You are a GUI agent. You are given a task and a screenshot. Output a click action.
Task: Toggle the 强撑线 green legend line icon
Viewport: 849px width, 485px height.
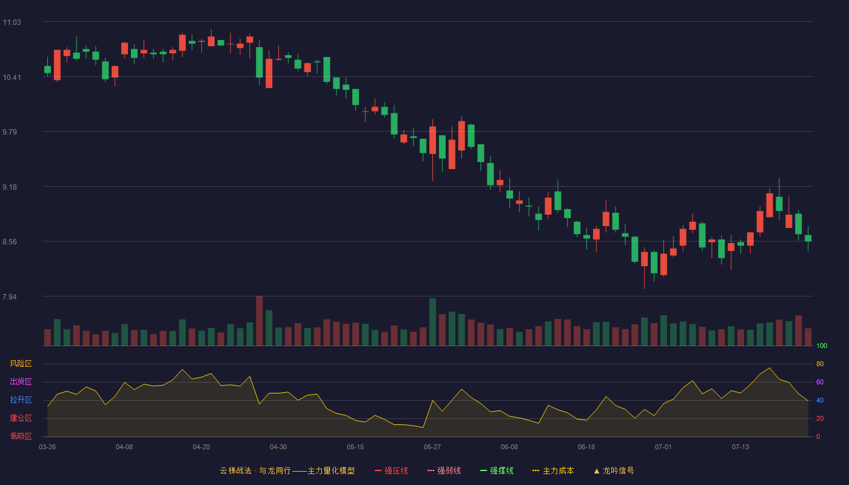[484, 470]
